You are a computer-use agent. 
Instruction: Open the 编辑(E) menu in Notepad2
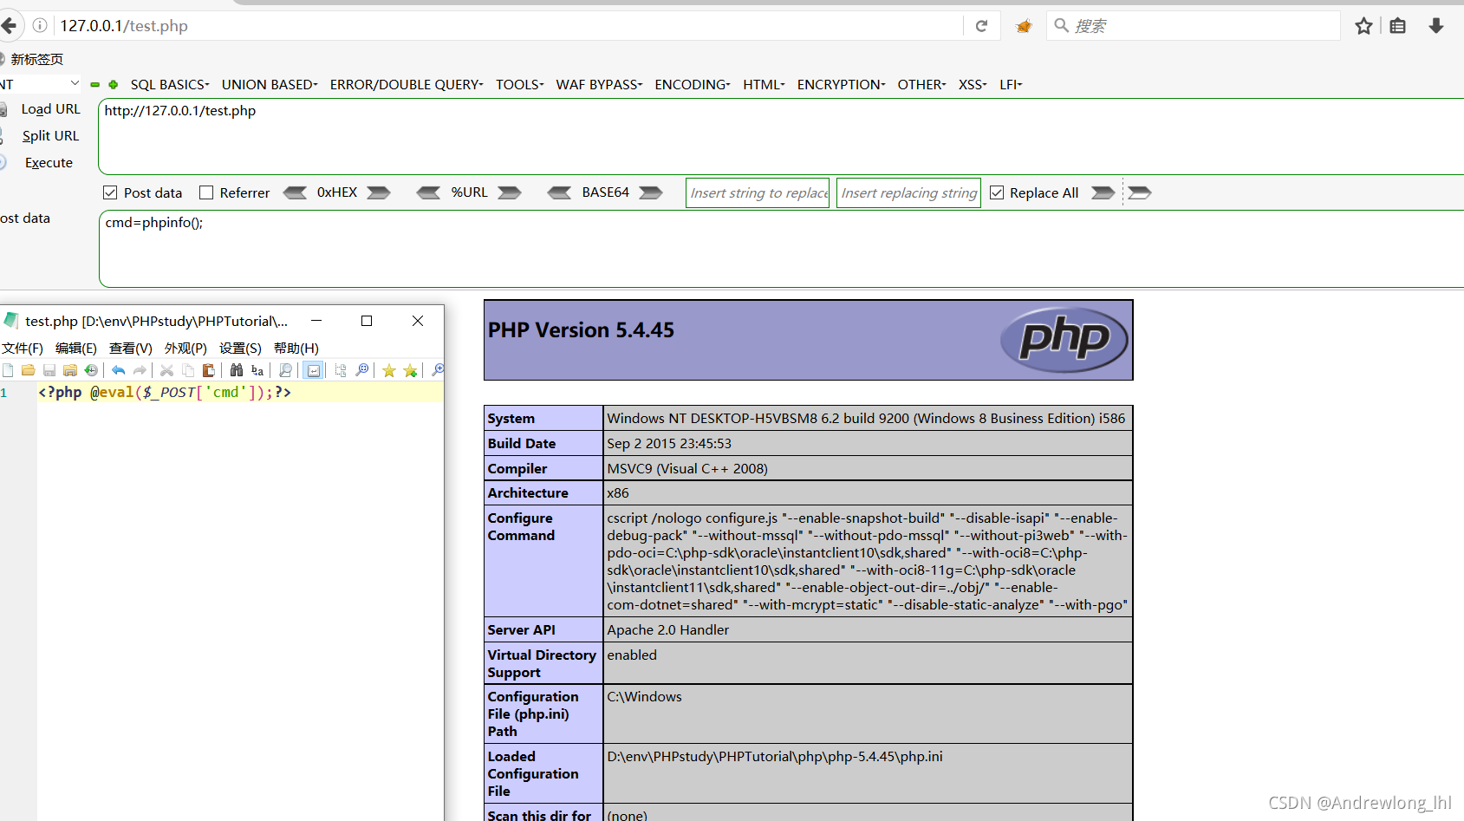coord(76,349)
